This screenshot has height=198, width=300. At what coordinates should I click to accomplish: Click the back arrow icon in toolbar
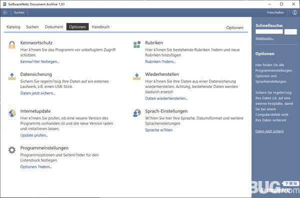[x=5, y=12]
